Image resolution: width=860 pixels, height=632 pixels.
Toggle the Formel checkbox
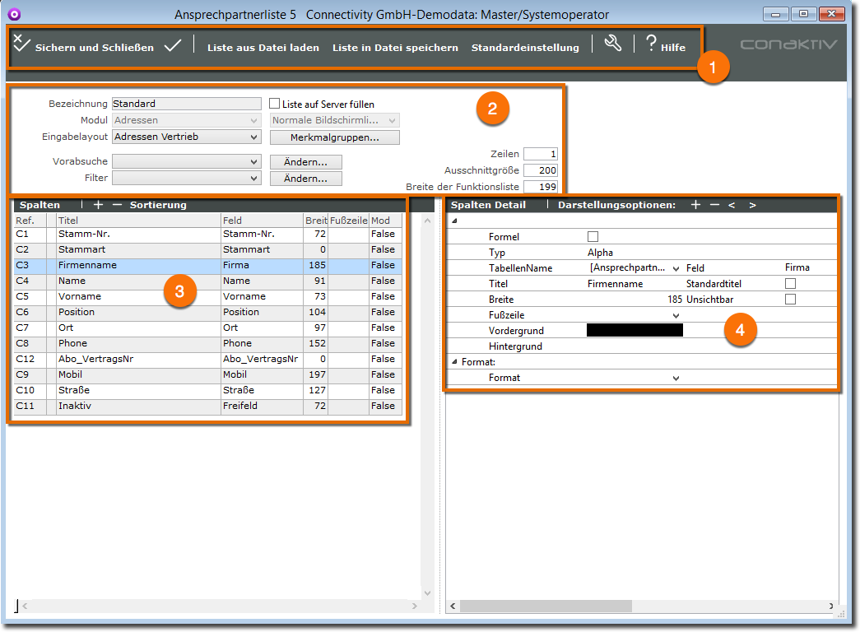[593, 237]
